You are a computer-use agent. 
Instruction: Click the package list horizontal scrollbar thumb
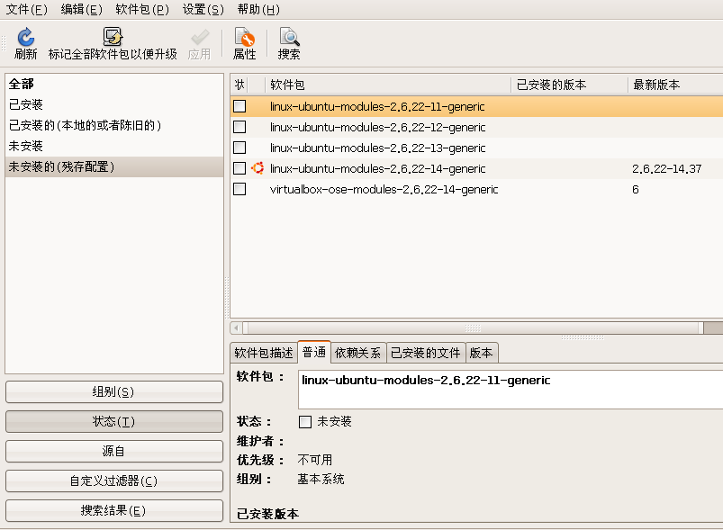[x=473, y=328]
